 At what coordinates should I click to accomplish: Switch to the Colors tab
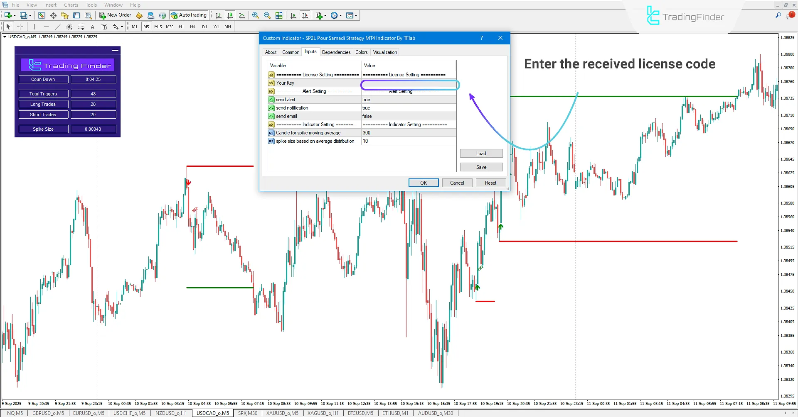click(361, 52)
